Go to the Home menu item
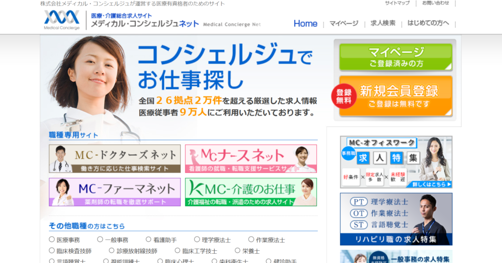This screenshot has width=502, height=263. pos(305,24)
